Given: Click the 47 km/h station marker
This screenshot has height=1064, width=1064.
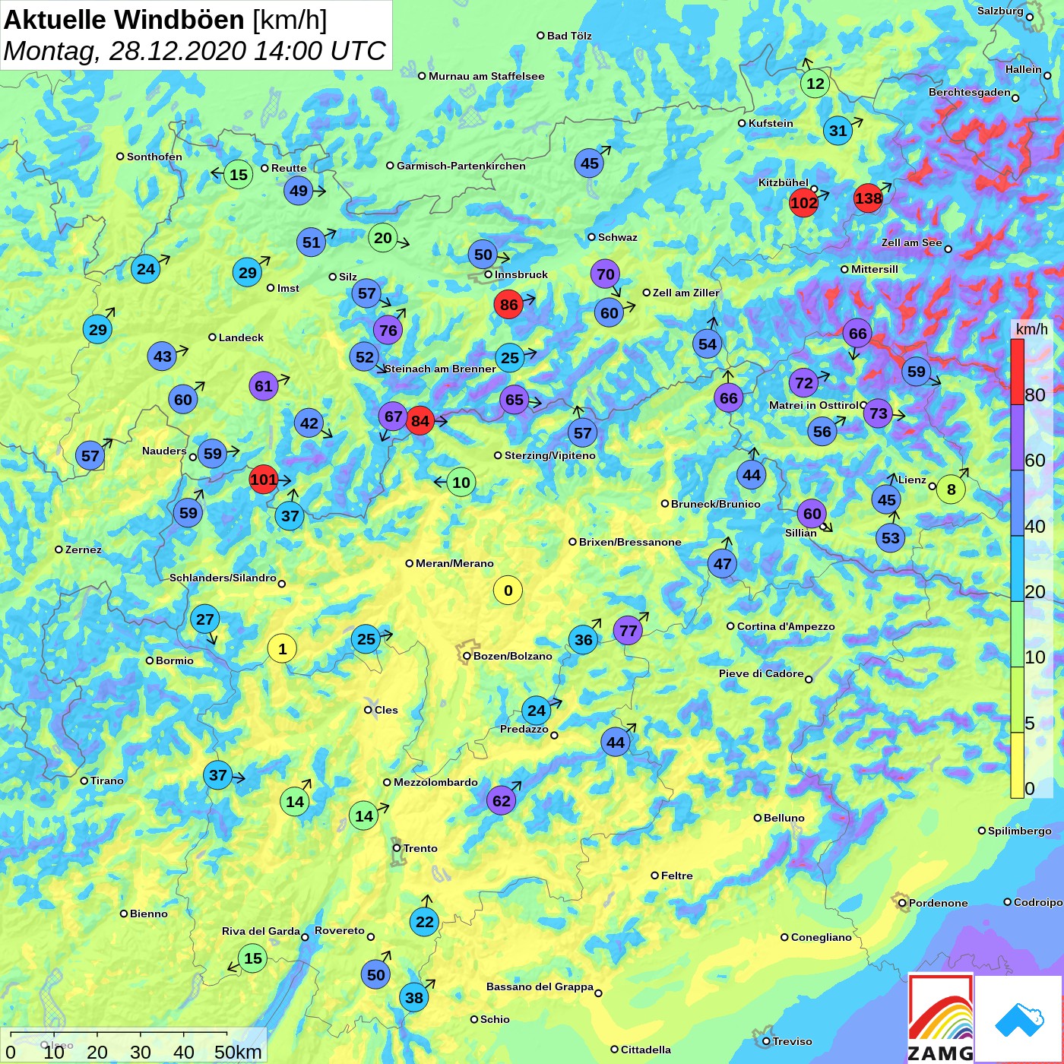Looking at the screenshot, I should [722, 563].
